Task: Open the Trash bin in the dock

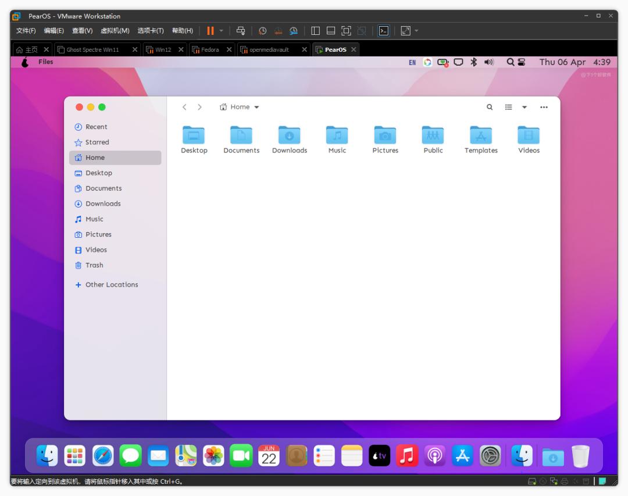Action: 580,456
